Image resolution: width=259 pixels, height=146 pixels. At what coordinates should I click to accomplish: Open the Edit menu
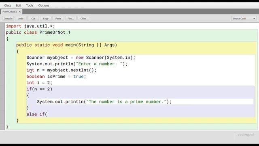(19, 5)
